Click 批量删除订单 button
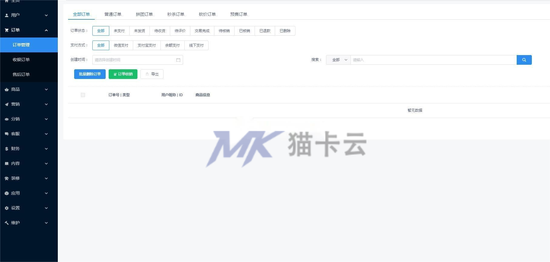 pos(90,74)
